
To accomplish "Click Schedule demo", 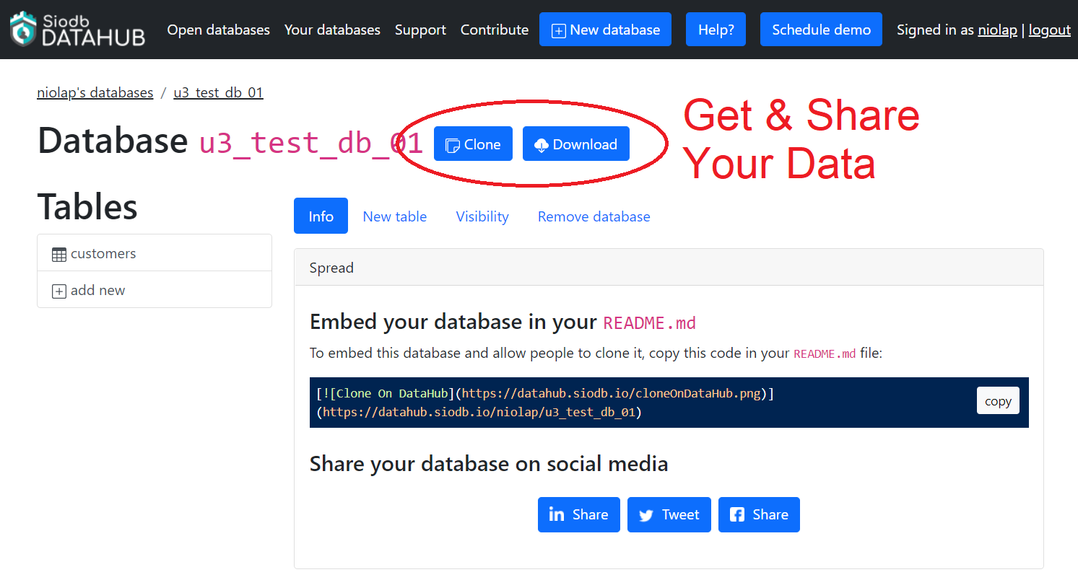I will 821,30.
